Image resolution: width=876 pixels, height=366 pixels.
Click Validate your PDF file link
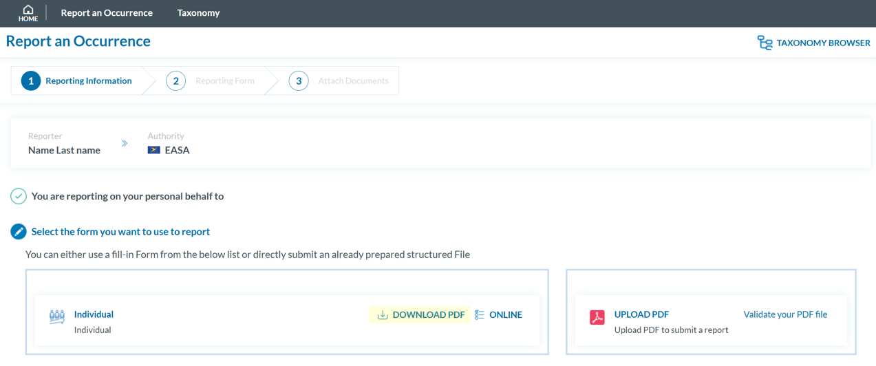pyautogui.click(x=785, y=314)
